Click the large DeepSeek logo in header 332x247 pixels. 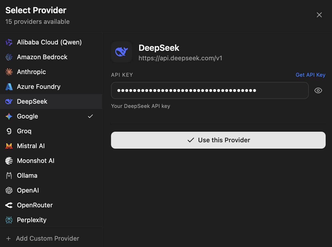click(122, 52)
